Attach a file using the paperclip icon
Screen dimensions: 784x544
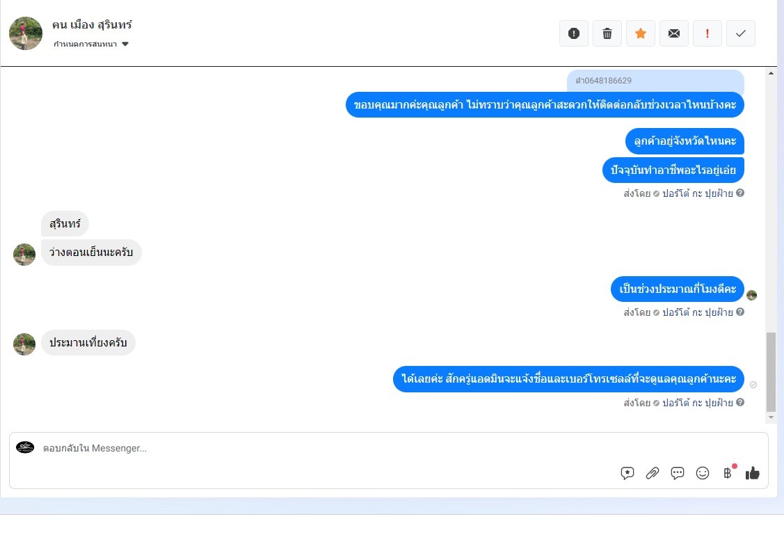coord(653,473)
